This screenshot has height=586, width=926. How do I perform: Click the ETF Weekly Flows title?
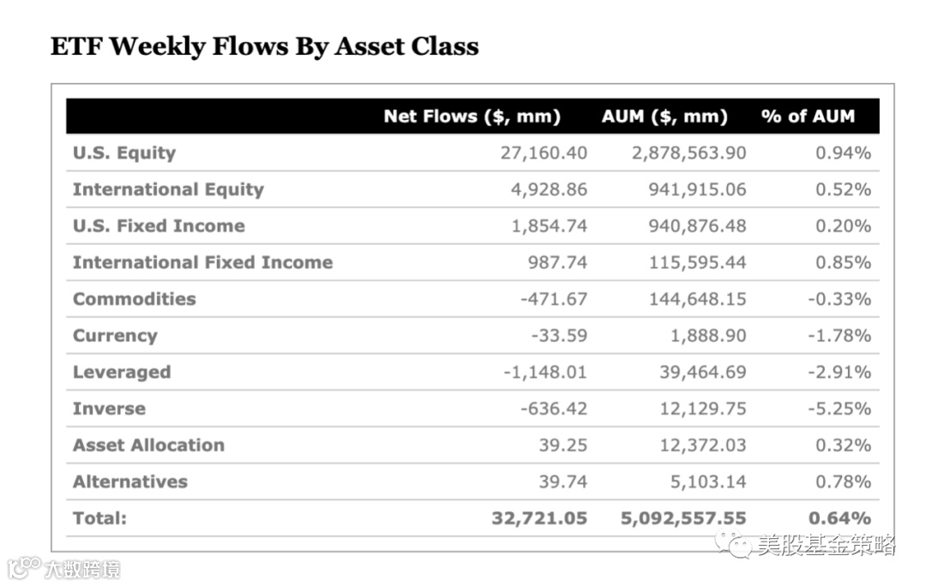[264, 46]
